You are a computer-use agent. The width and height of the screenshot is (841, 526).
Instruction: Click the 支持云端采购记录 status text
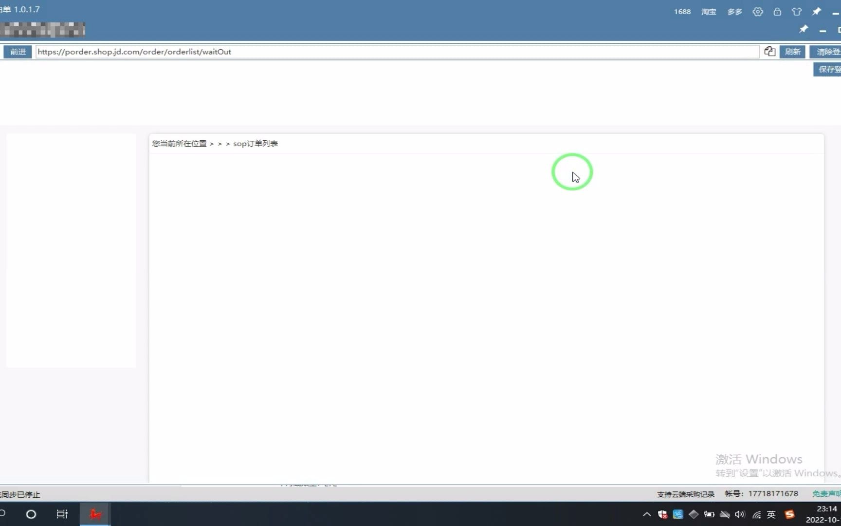click(x=686, y=494)
